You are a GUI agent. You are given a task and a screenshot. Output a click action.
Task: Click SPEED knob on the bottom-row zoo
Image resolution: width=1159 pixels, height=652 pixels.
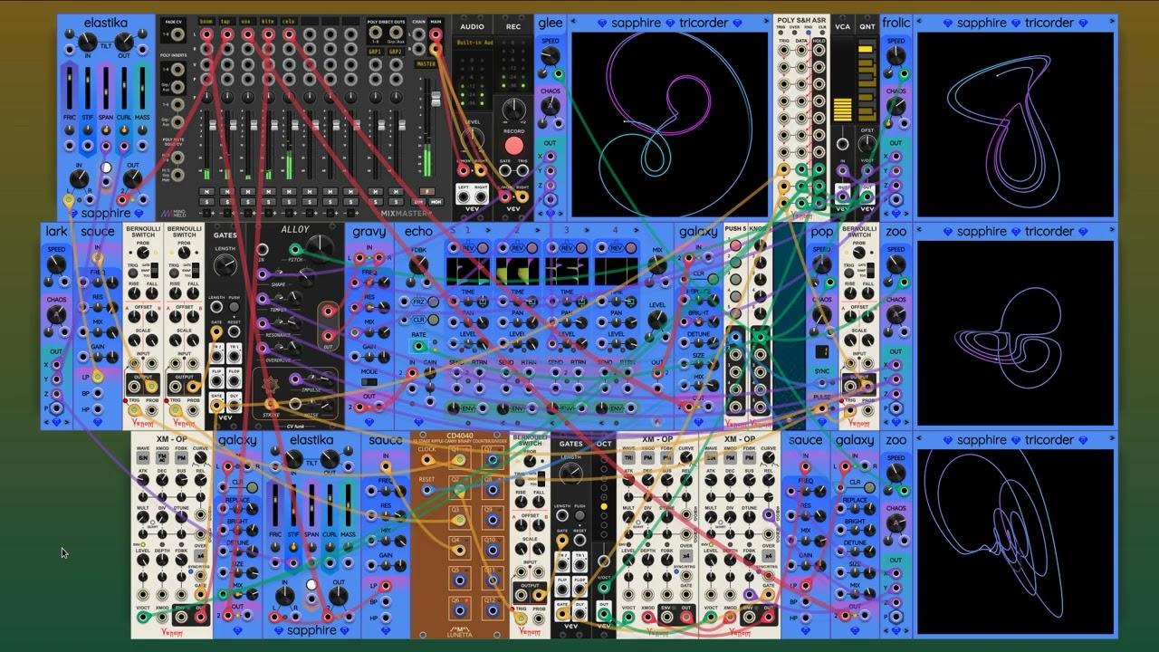tap(896, 474)
